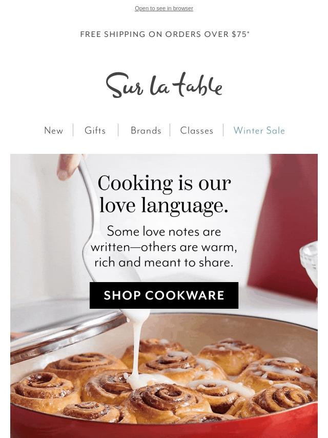The height and width of the screenshot is (438, 328).
Task: Open the email in browser link
Action: tap(164, 8)
